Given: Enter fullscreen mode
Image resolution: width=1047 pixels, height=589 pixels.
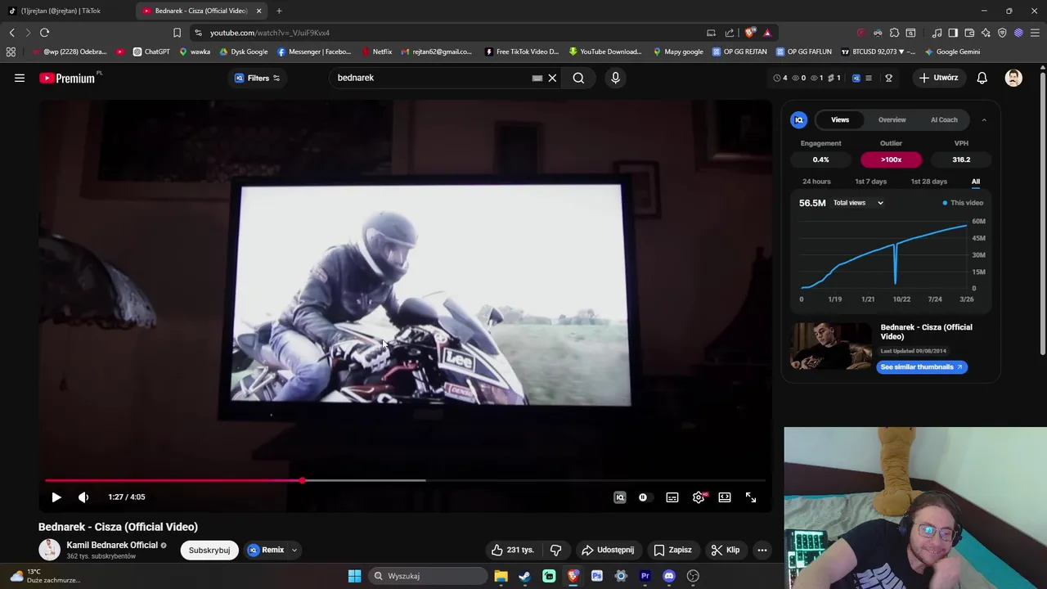Looking at the screenshot, I should pyautogui.click(x=751, y=497).
